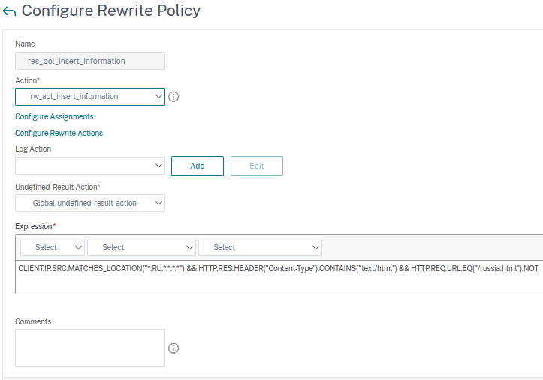Click the info icon beside the Action dropdown

tap(173, 97)
